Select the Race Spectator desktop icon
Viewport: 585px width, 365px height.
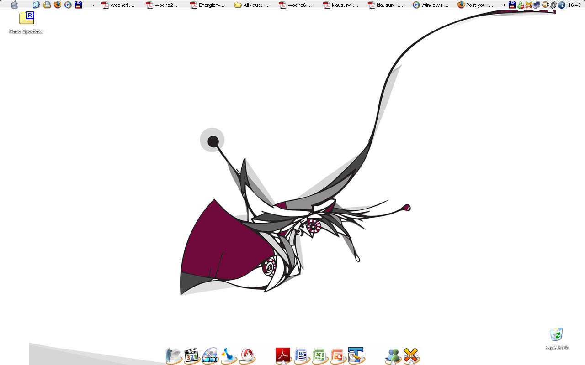coord(27,23)
